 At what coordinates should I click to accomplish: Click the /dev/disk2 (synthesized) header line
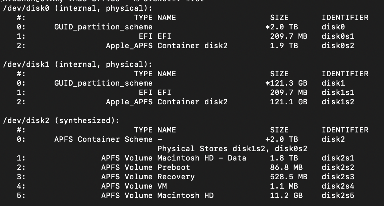61,121
